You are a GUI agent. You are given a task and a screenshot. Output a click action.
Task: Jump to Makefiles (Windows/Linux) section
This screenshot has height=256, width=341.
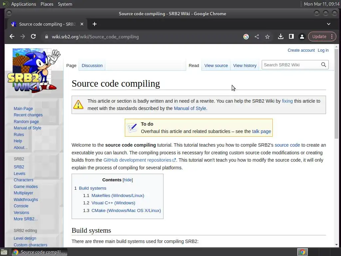point(118,195)
